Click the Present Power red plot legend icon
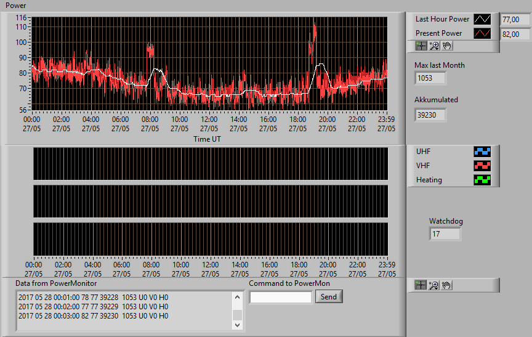Image resolution: width=532 pixels, height=337 pixels. [482, 33]
